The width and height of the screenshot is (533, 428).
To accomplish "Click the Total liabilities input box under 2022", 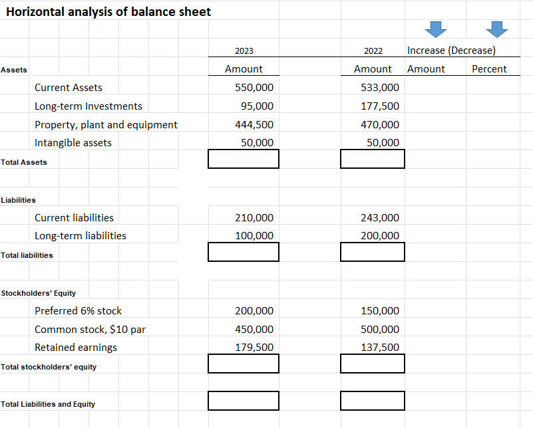I will pos(372,252).
